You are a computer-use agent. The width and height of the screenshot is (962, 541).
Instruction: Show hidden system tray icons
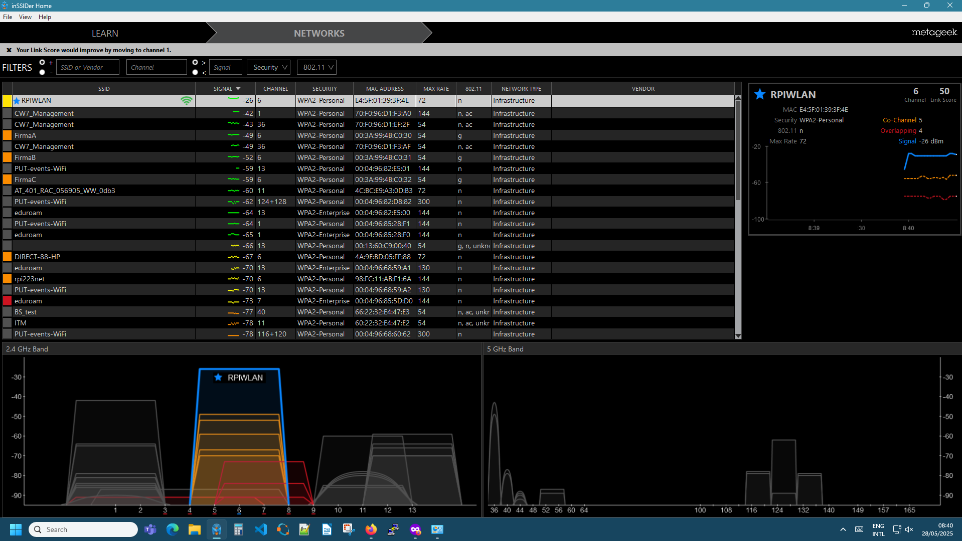(x=843, y=529)
